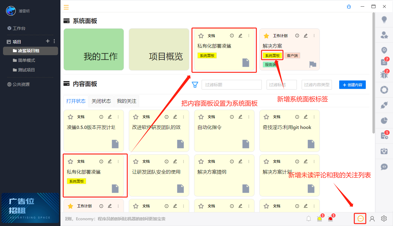The image size is (393, 226).
Task: Open the hamburger menu at top left
Action: coord(66,7)
